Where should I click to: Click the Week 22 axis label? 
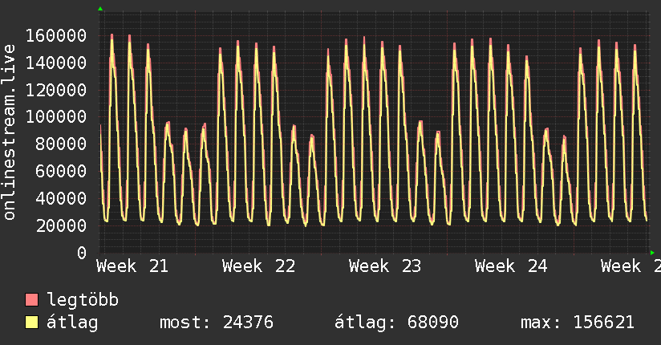(x=258, y=266)
